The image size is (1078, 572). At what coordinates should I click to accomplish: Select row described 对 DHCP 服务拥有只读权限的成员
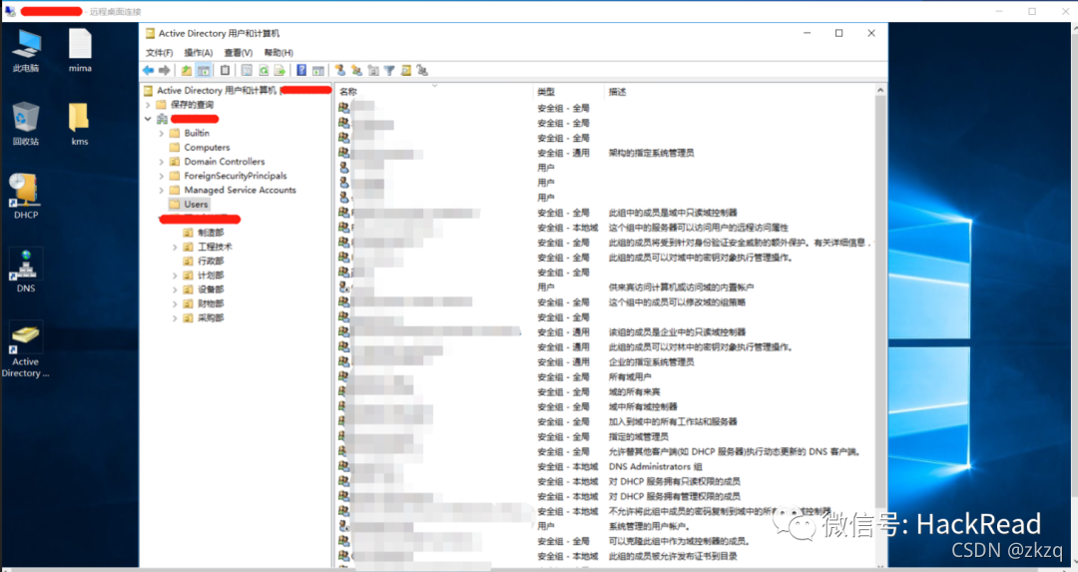(605, 481)
